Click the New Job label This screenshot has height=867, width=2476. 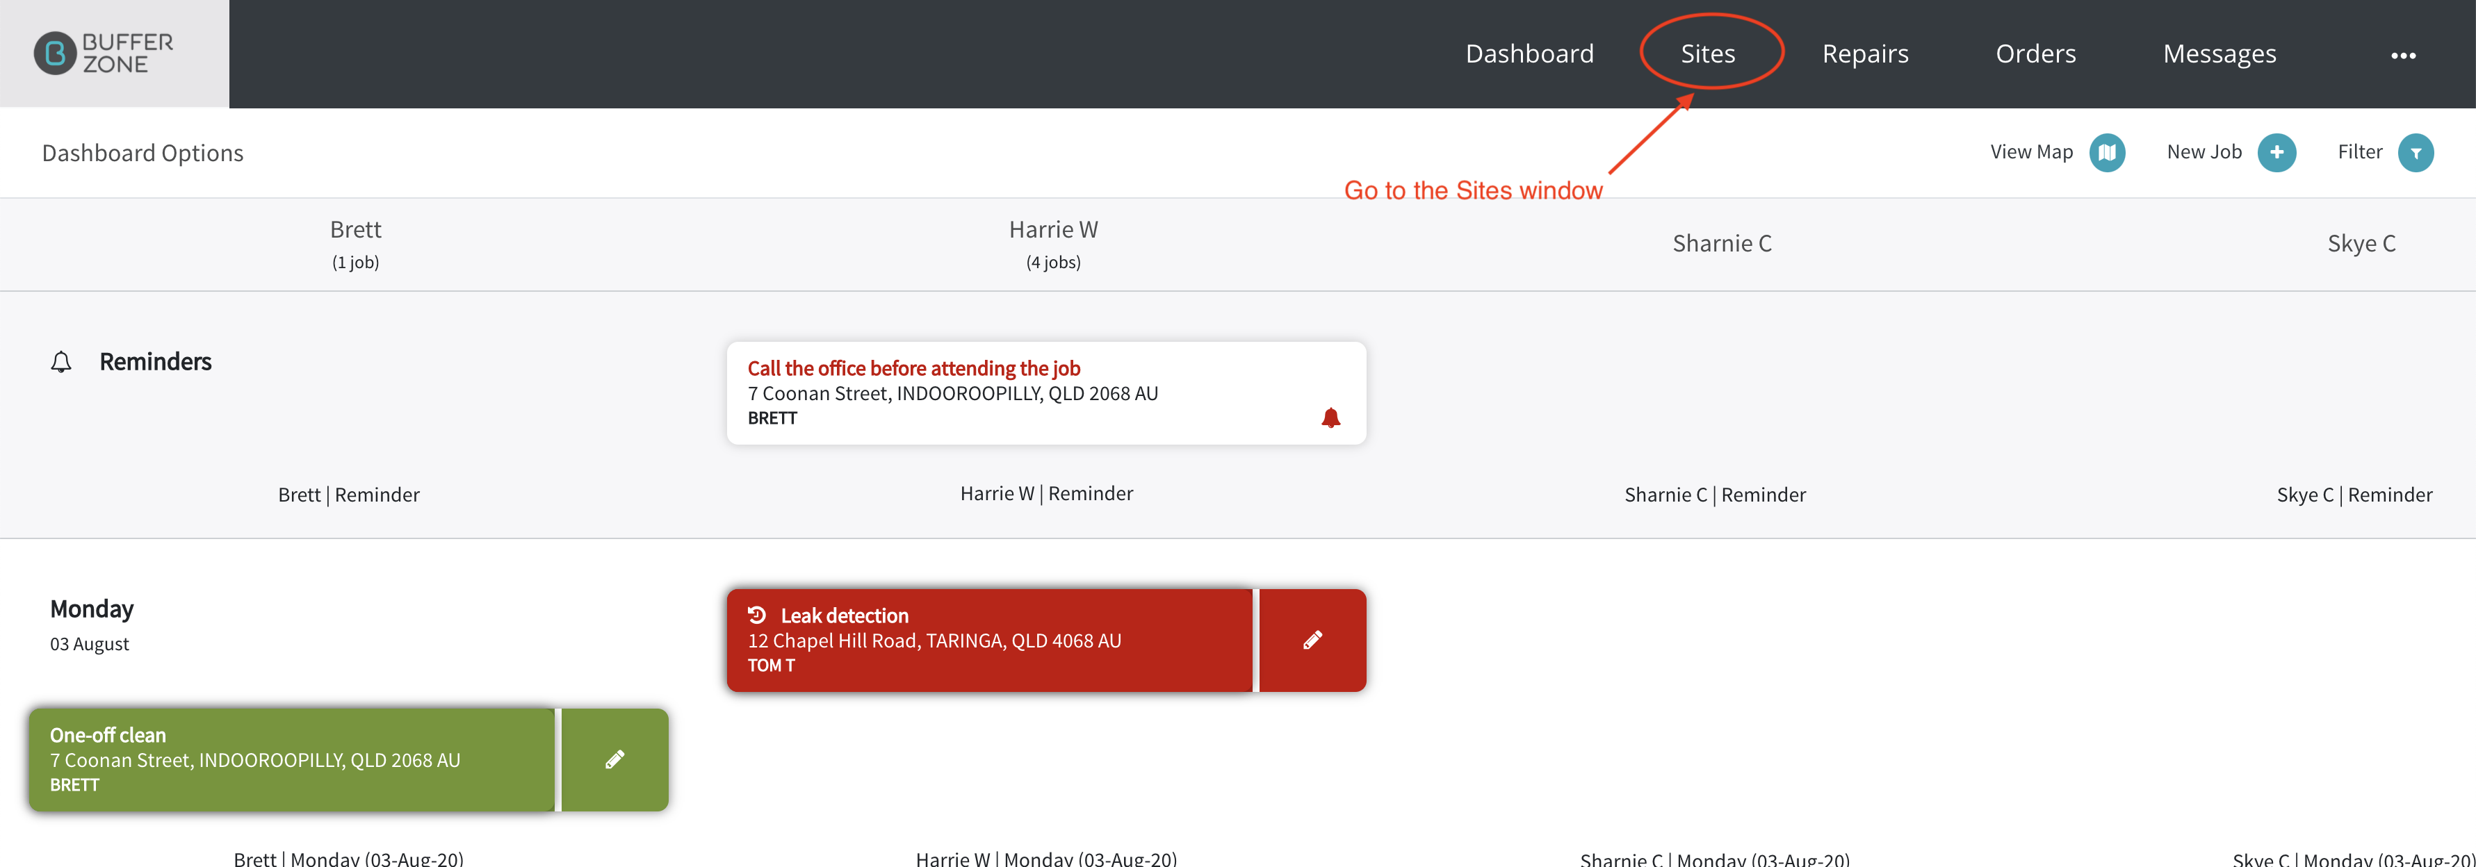click(x=2203, y=151)
